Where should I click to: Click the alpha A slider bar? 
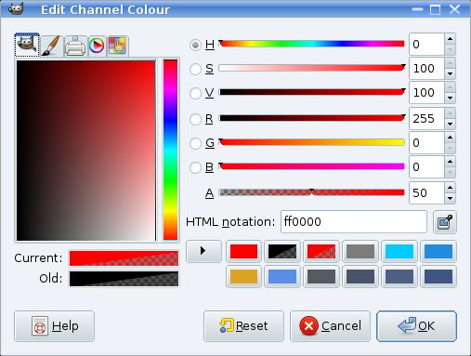pyautogui.click(x=311, y=192)
